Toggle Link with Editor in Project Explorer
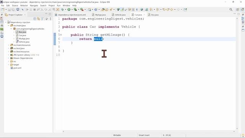 pyautogui.click(x=38, y=19)
